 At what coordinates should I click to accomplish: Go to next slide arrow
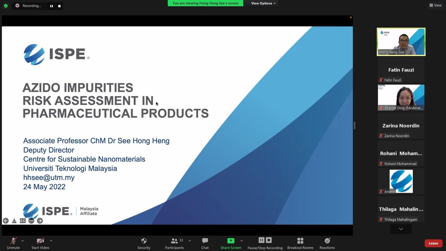click(40, 221)
